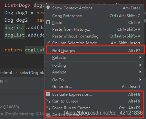Image resolution: width=146 pixels, height=119 pixels.
Task: Click 'List<Dog>' type in editor
Action: (x=17, y=5)
